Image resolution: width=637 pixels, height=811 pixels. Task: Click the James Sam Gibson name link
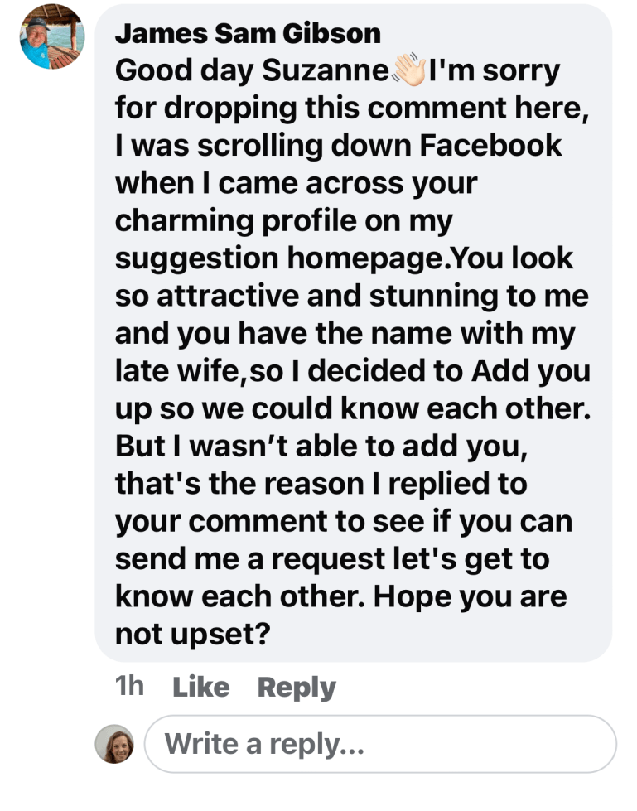[x=248, y=33]
